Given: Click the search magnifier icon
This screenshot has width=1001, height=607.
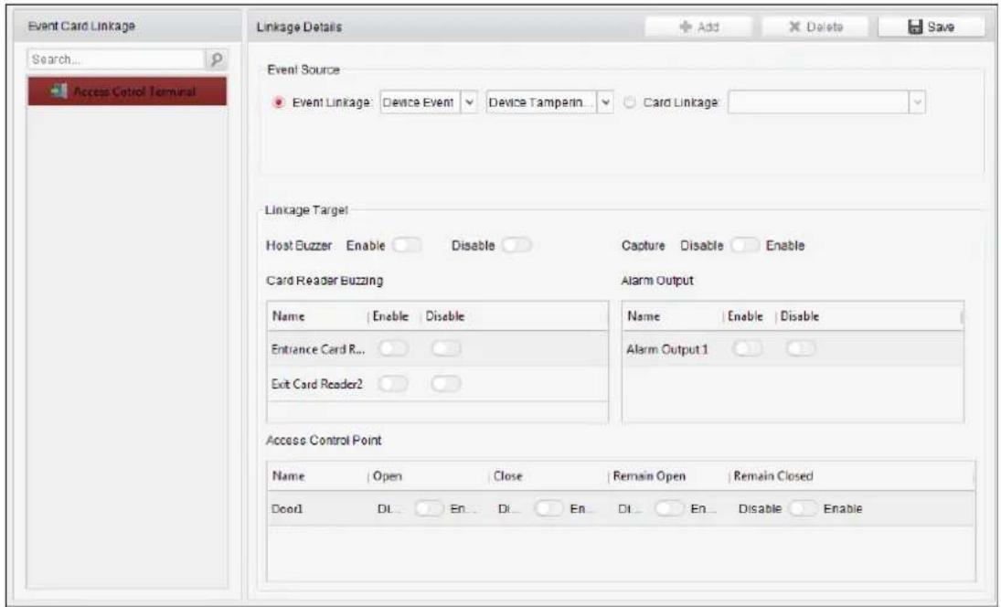Looking at the screenshot, I should point(216,59).
